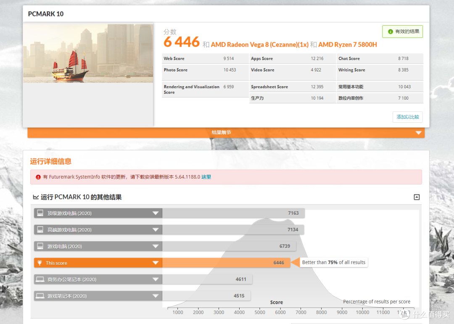Click the Video Score value 4 922
The image size is (454, 324).
pos(316,70)
